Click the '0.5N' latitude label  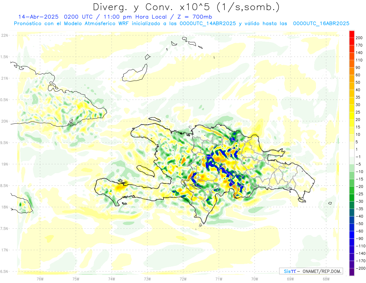pos(5,100)
